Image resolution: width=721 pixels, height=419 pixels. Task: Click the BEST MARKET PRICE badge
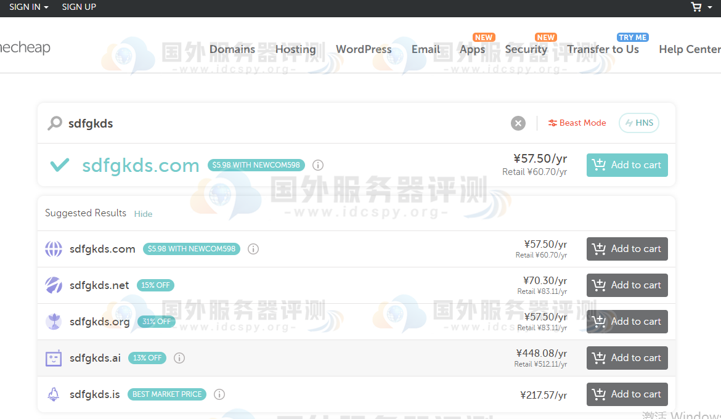pos(167,394)
